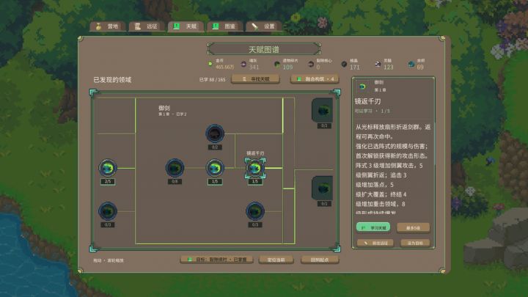
Task: Select the talent node labeled 2/5
Action: click(108, 168)
